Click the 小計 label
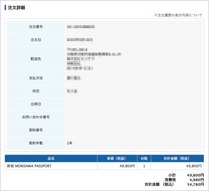209x191 pixels. tap(172, 175)
